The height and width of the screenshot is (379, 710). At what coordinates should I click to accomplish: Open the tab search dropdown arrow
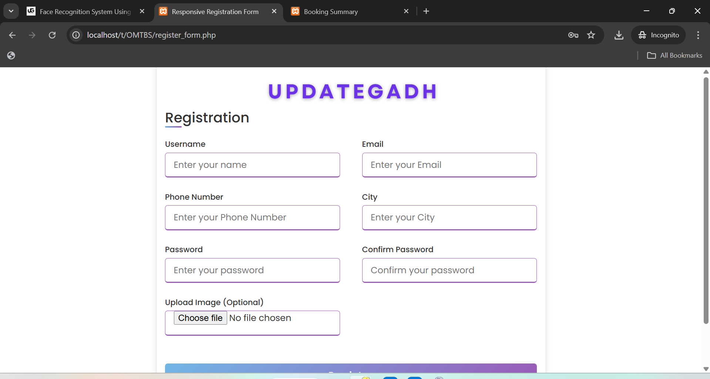[11, 11]
